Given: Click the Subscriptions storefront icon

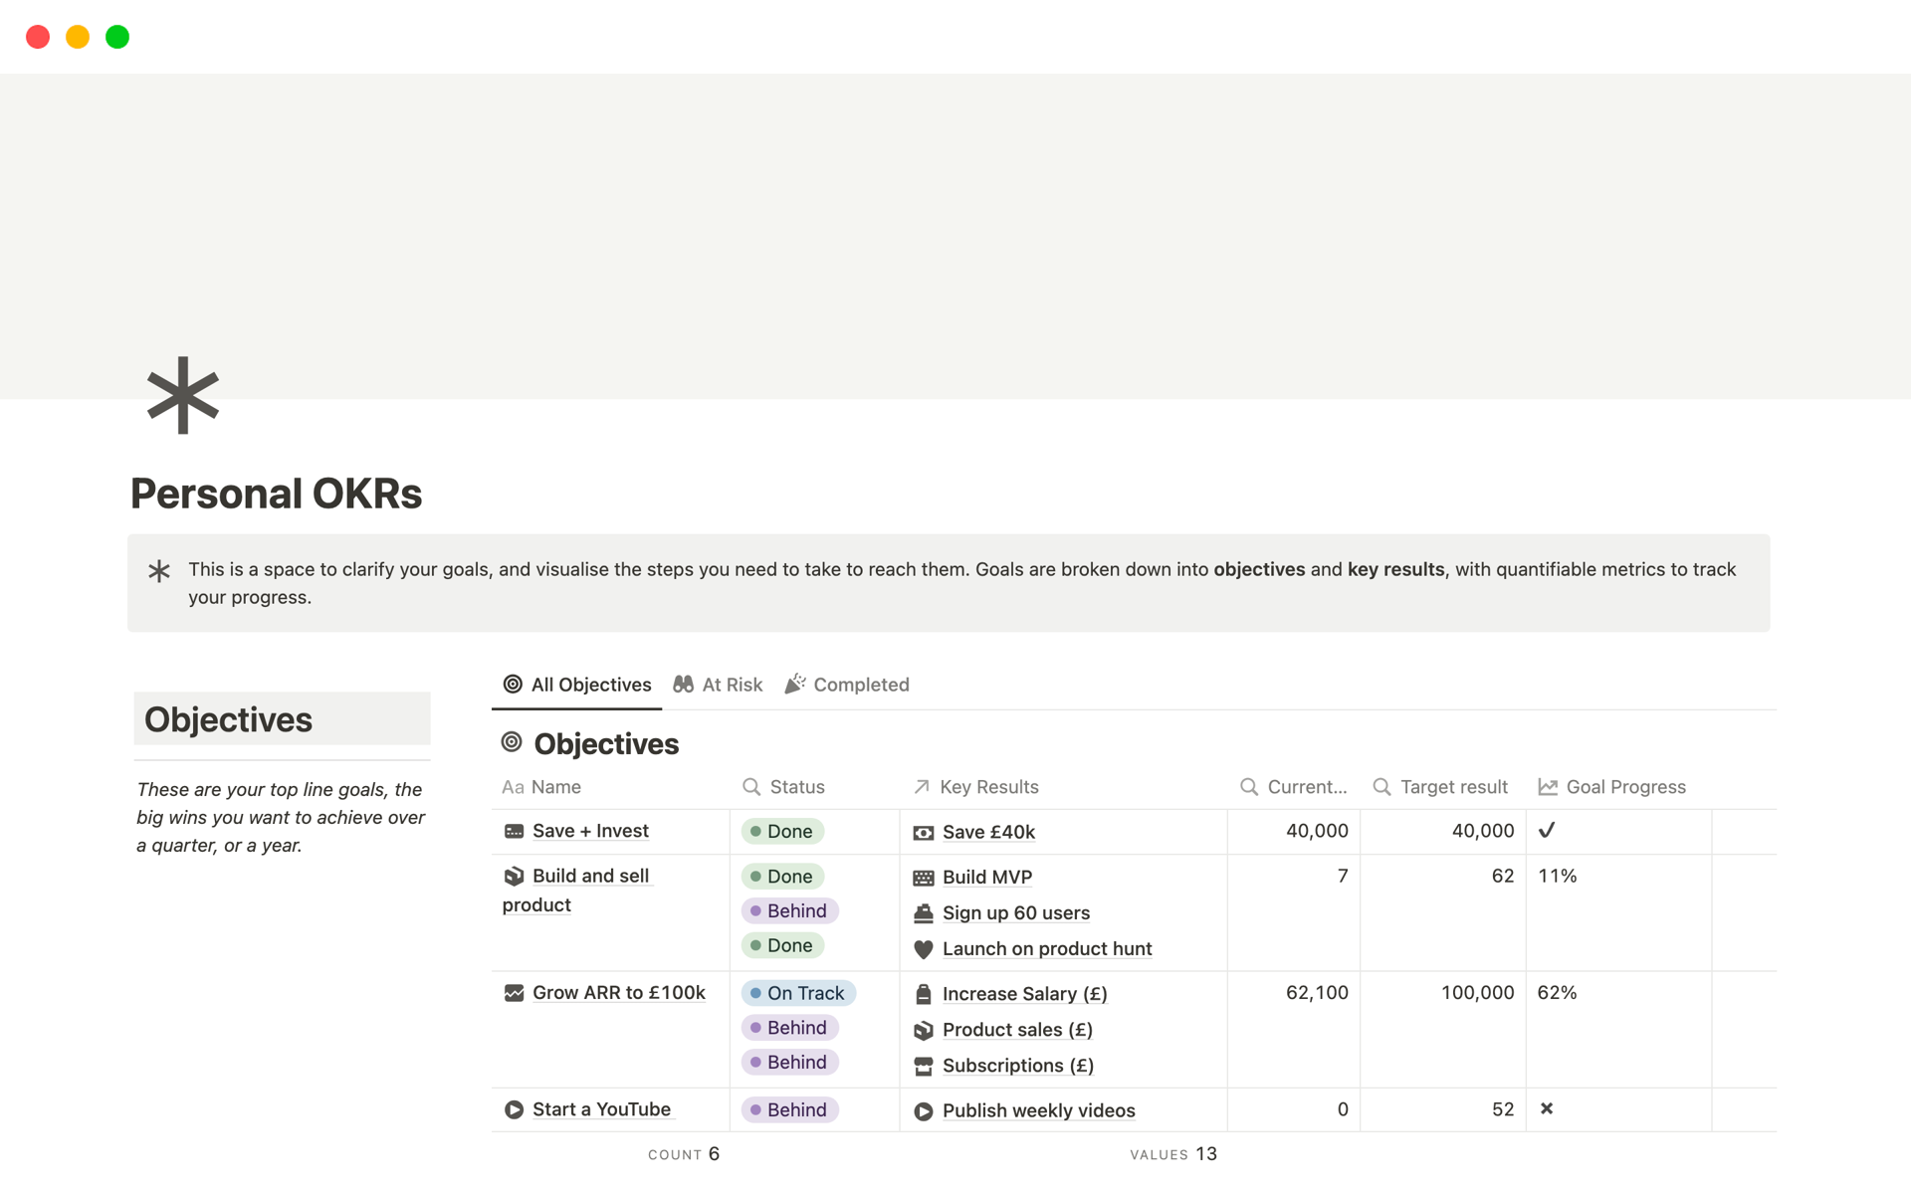Looking at the screenshot, I should click(923, 1066).
